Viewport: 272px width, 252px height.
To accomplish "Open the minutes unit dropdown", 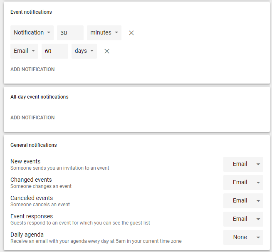I will (x=104, y=33).
